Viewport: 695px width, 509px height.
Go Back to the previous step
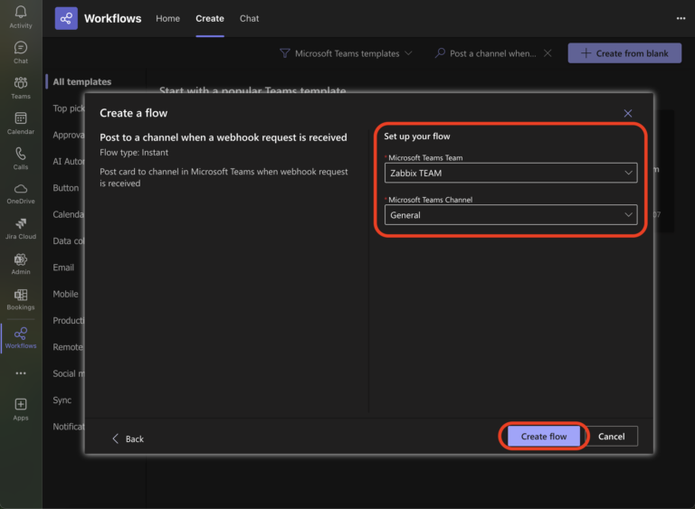tap(128, 438)
